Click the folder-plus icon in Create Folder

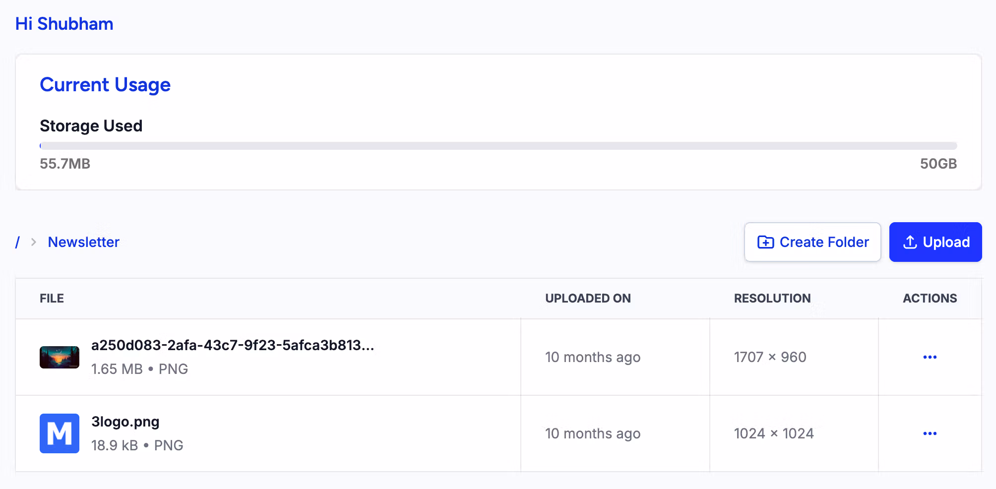click(x=765, y=242)
